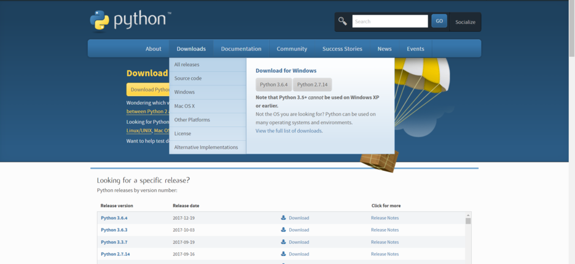
Task: Select Alternative Implementations in Downloads dropdown
Action: [208, 148]
